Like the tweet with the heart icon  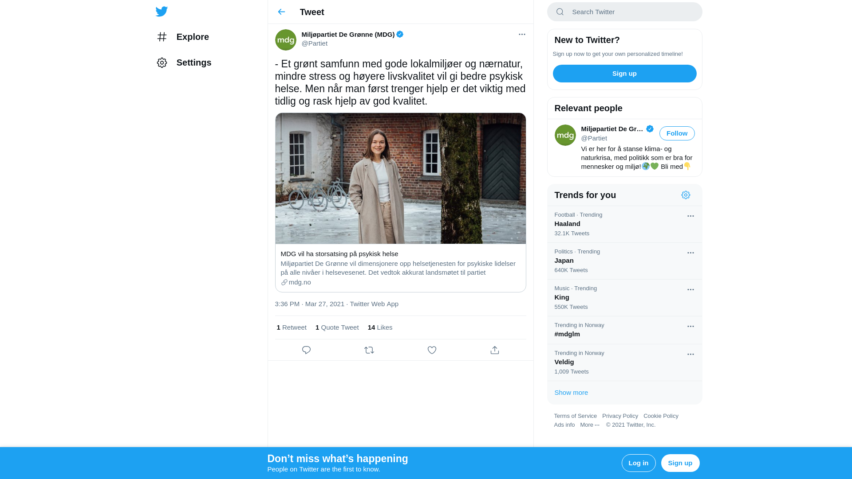pyautogui.click(x=432, y=350)
